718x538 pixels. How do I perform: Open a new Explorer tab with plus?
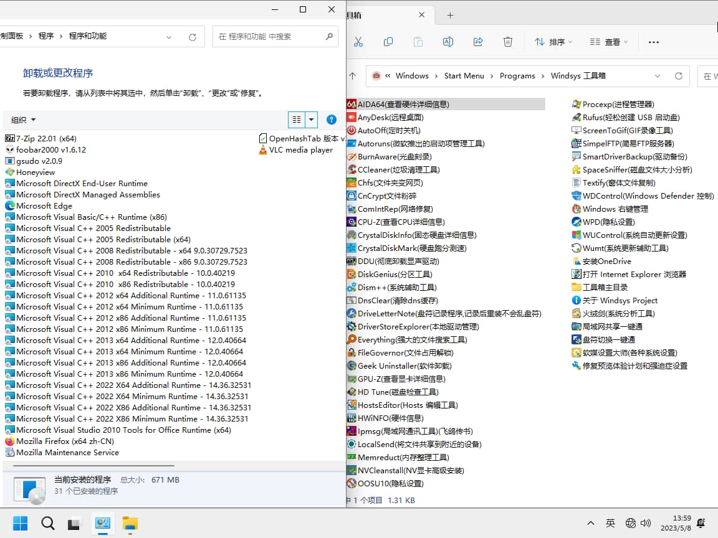coord(450,15)
